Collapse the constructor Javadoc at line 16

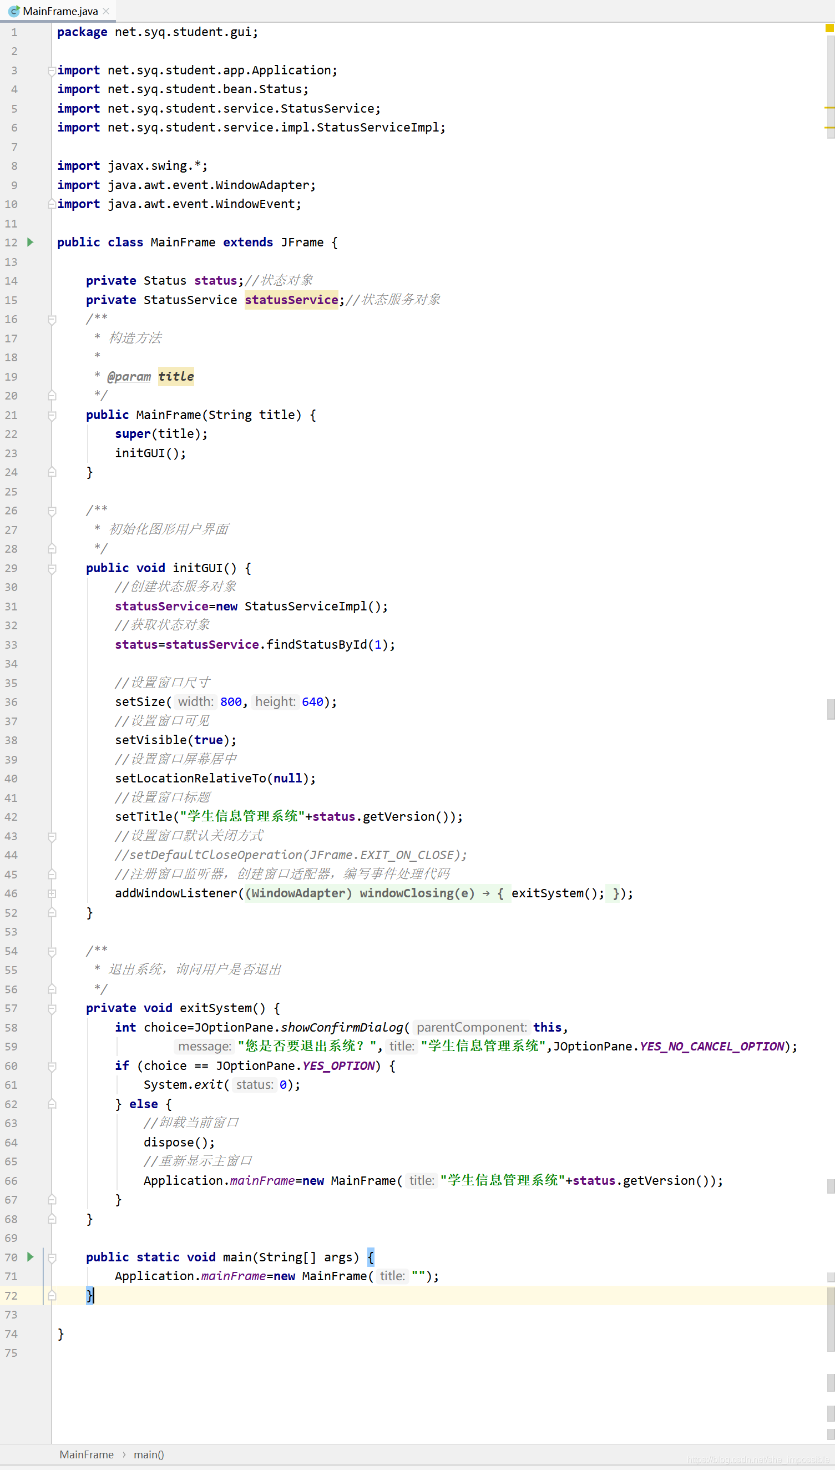pyautogui.click(x=52, y=320)
